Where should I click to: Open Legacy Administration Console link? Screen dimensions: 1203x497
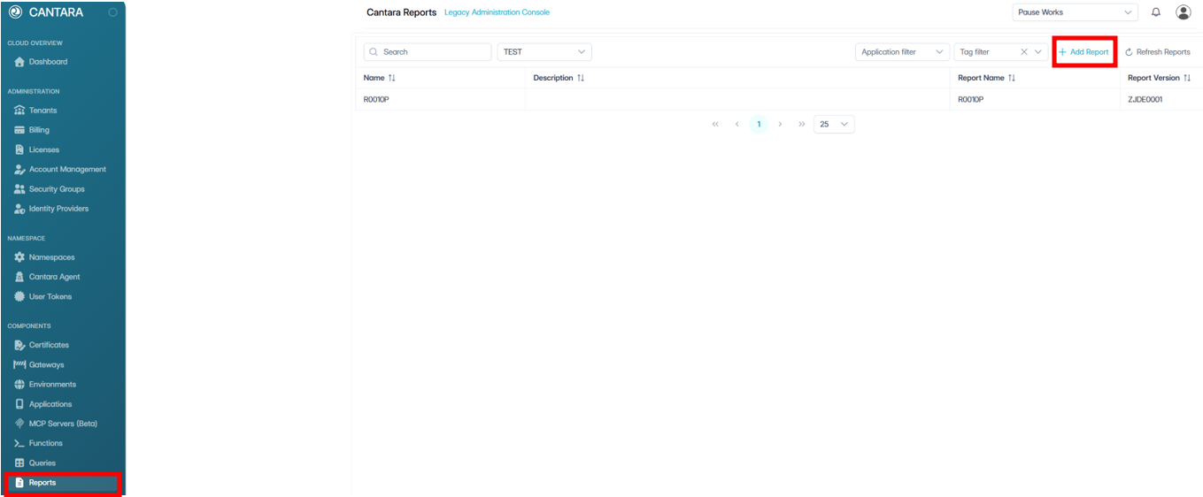coord(497,12)
